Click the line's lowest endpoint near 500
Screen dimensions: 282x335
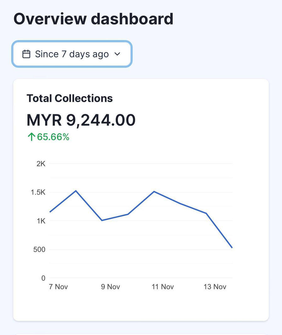point(232,248)
